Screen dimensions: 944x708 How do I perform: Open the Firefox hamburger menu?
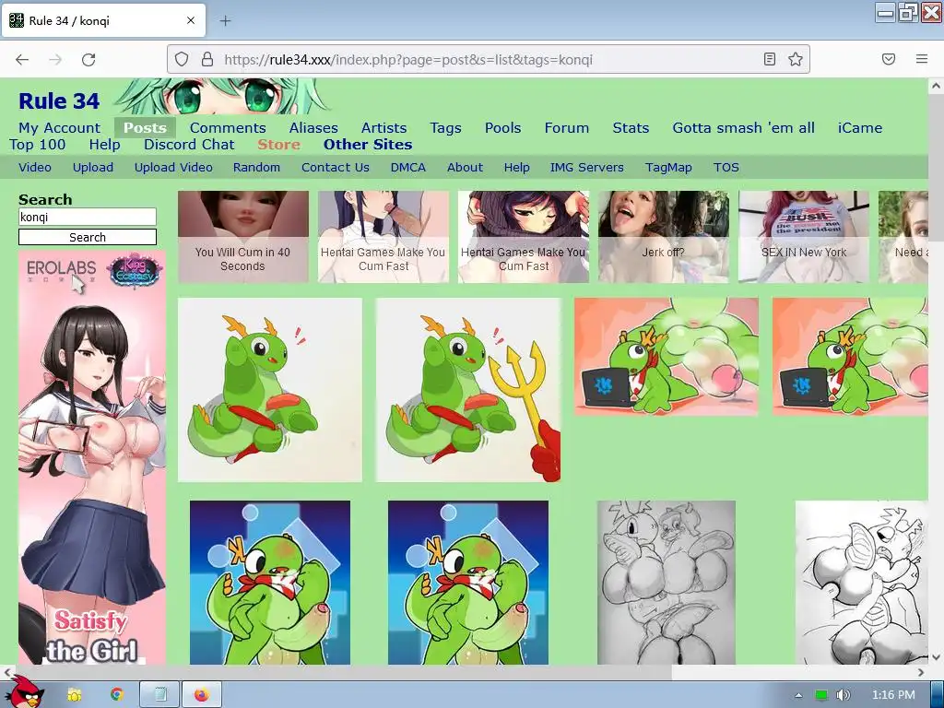[922, 59]
